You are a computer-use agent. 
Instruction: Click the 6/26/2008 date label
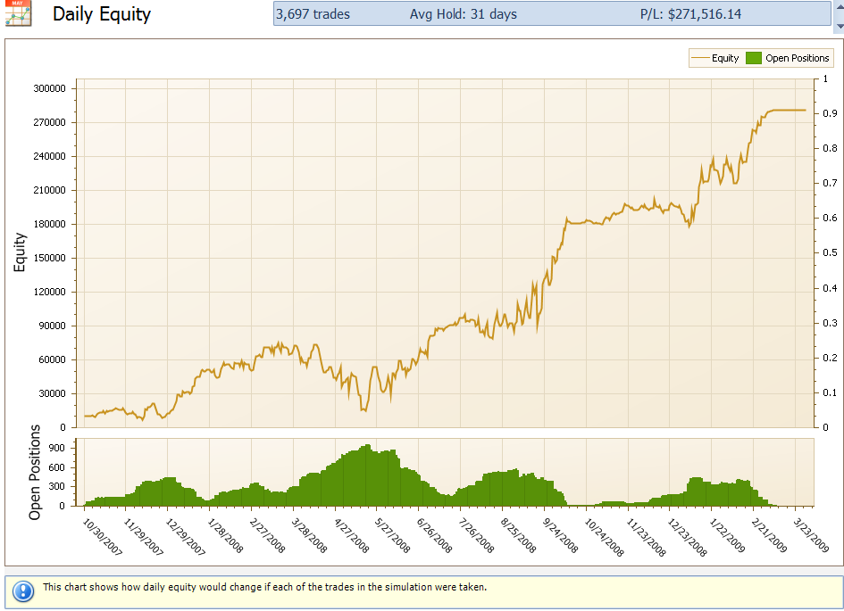pos(435,536)
